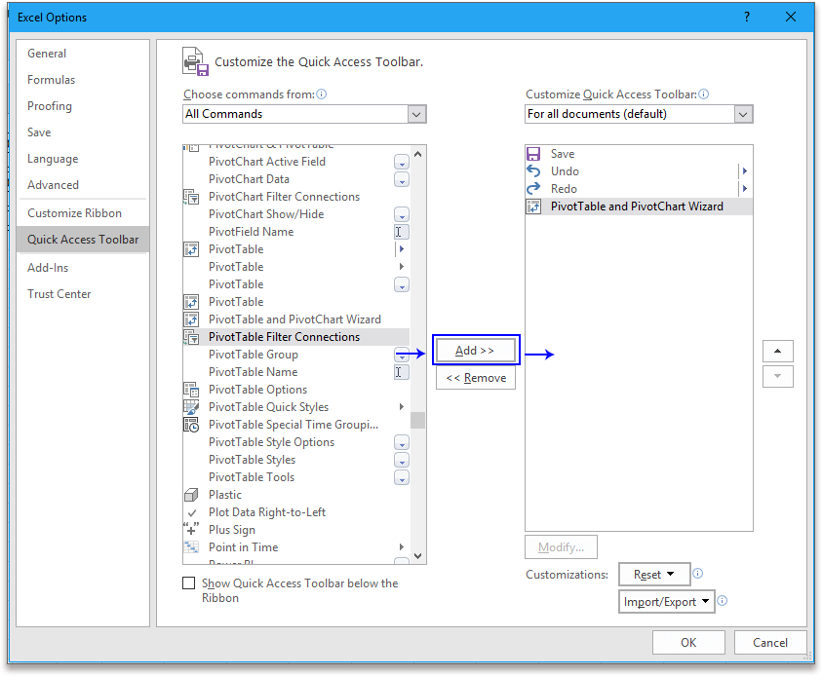Screen dimensions: 822x676
Task: Open the For all documents dropdown
Action: pyautogui.click(x=743, y=114)
